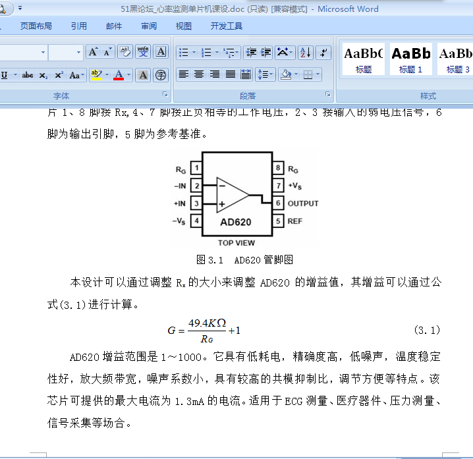Toggle subscript formatting
The height and width of the screenshot is (459, 473).
coord(43,75)
